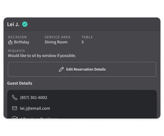Click the SERVICE AREA field label

click(57, 37)
